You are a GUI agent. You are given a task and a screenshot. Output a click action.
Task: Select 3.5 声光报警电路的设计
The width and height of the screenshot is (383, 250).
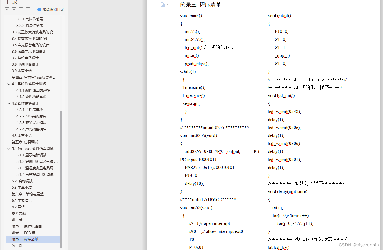point(31,45)
